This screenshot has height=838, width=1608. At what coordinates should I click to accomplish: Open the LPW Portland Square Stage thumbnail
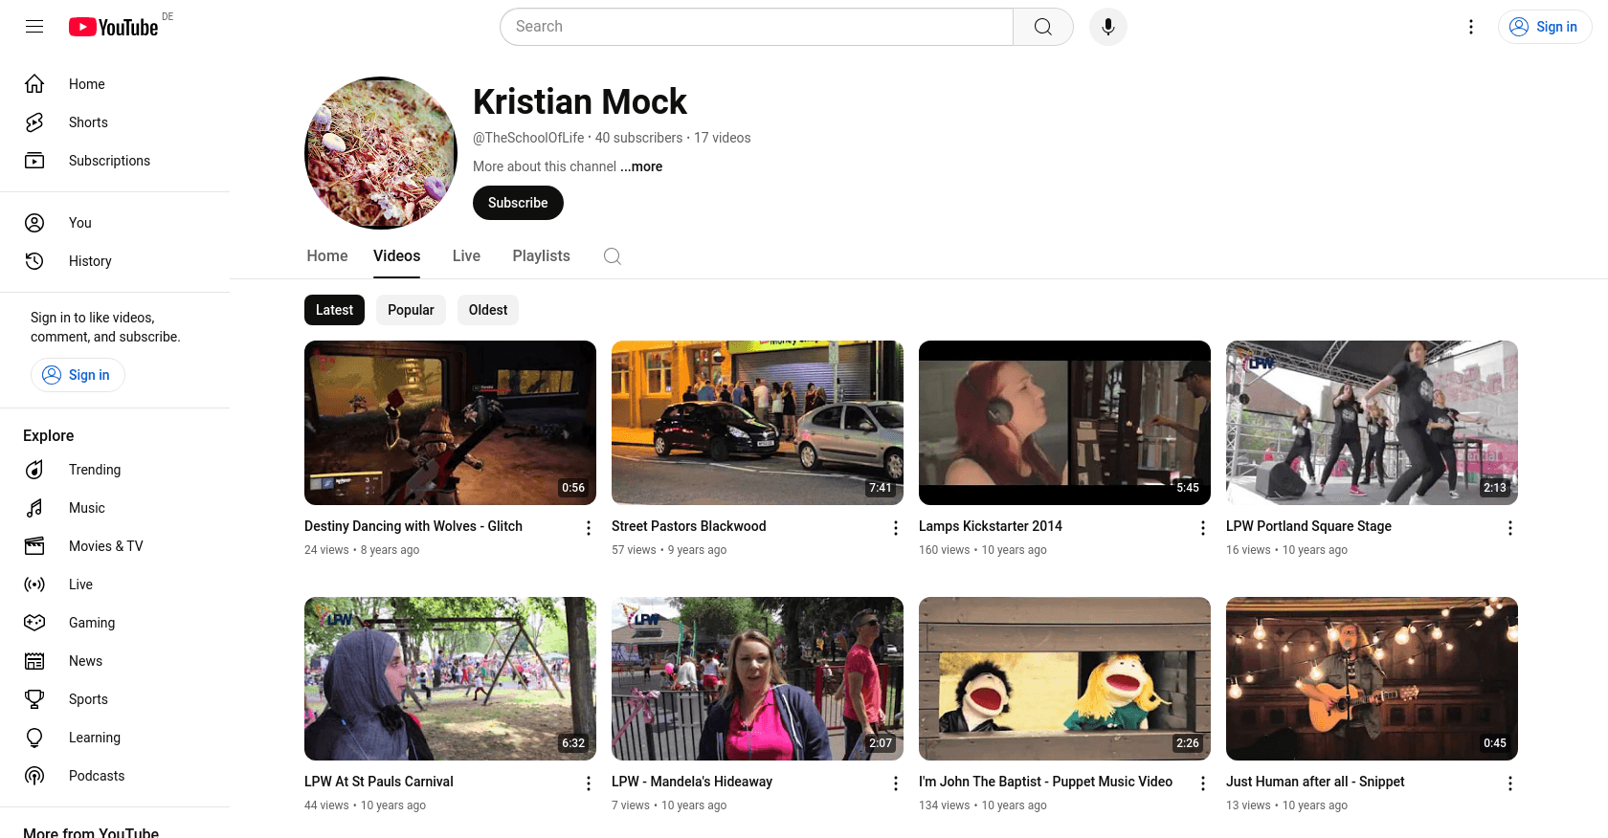1372,423
